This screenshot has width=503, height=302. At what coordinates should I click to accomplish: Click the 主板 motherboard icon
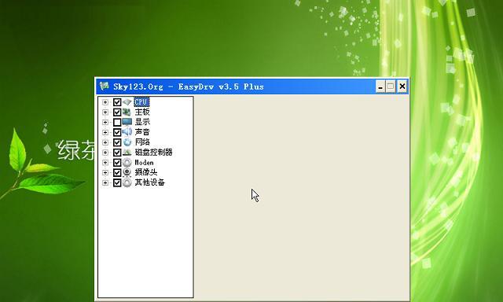[127, 112]
